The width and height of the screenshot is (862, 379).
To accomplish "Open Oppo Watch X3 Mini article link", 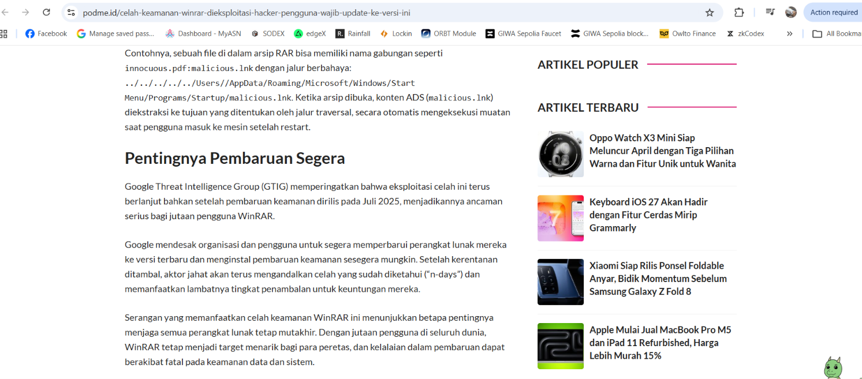I will (662, 151).
